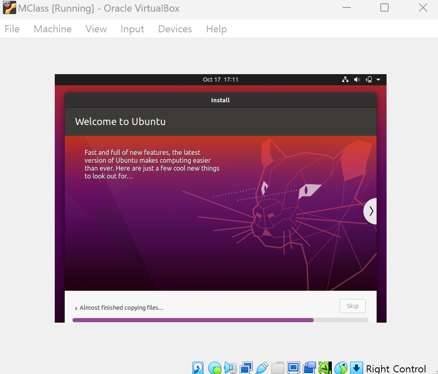Click the VirtualBox title bar app icon
Viewport: 438px width, 374px height.
9,7
